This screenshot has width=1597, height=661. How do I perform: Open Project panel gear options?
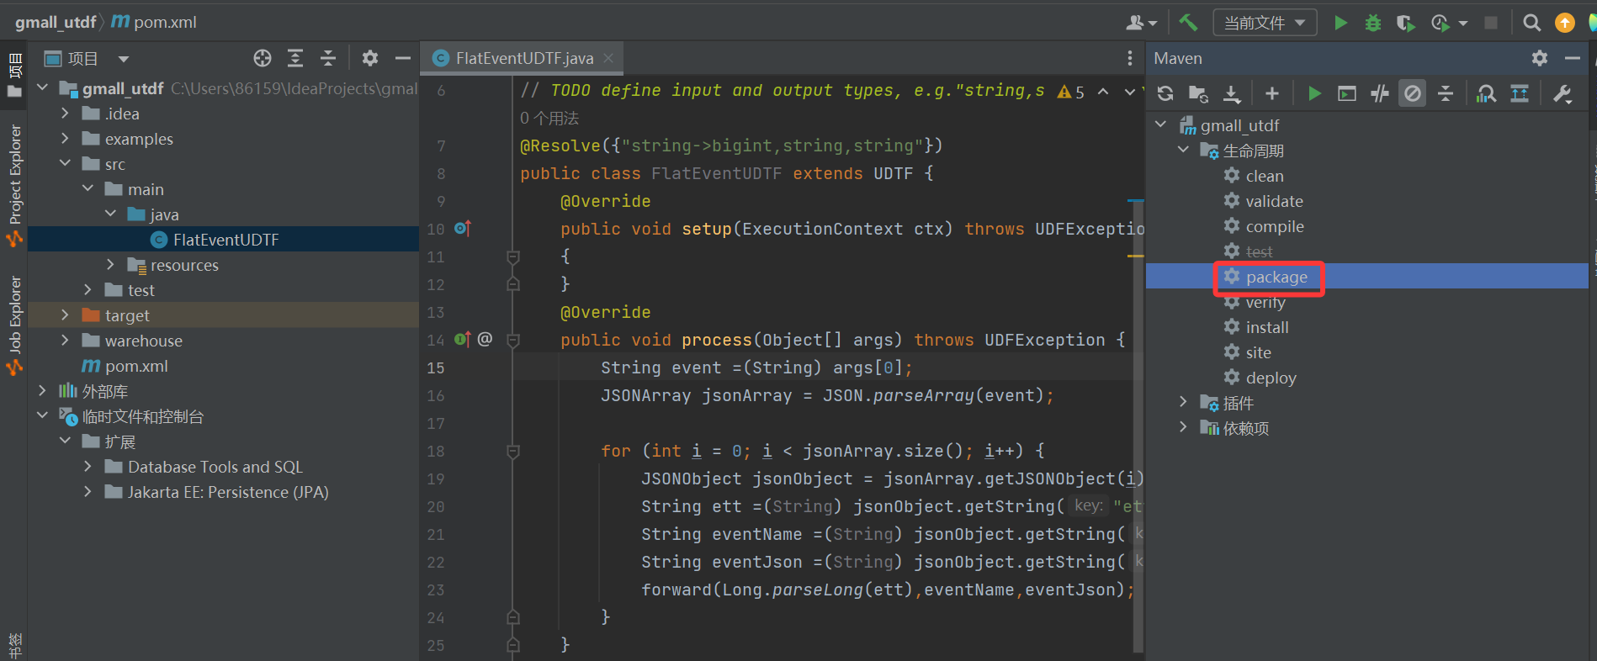point(370,58)
